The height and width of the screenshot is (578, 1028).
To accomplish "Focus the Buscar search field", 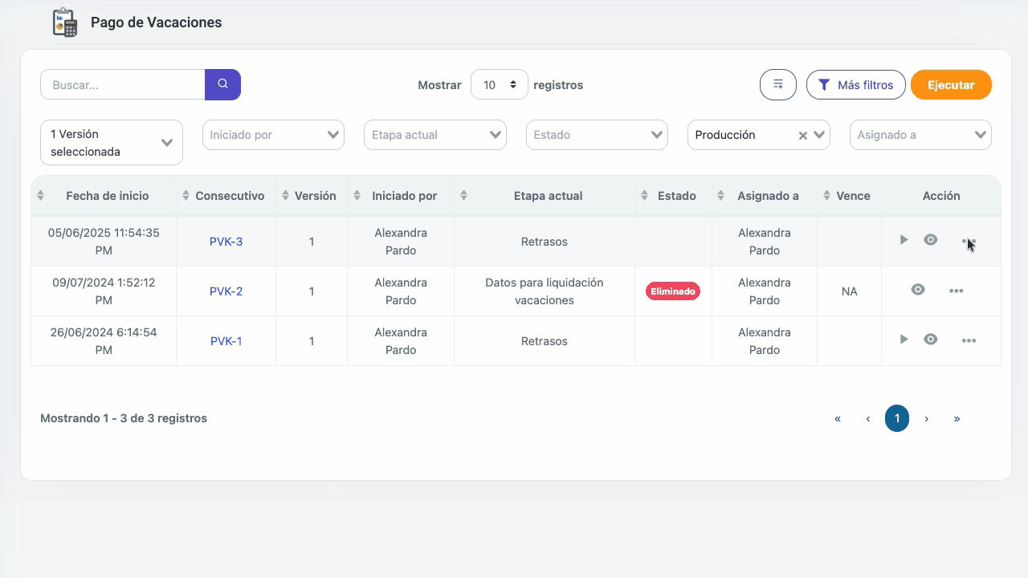I will [123, 84].
